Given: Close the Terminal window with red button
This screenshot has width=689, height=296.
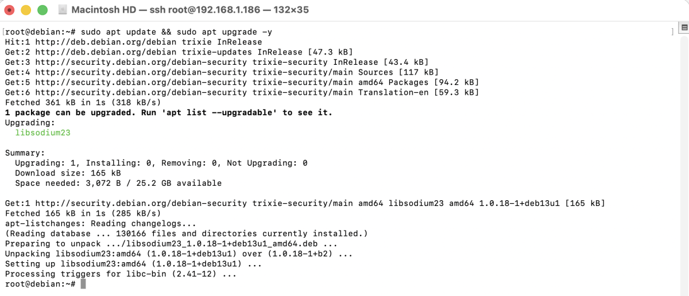Looking at the screenshot, I should point(10,10).
